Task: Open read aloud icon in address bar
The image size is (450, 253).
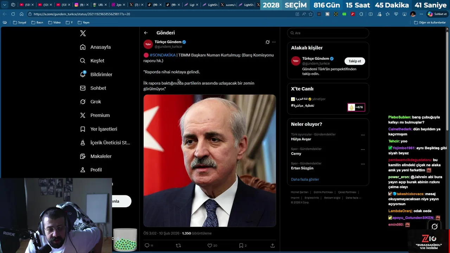Action: (x=304, y=14)
